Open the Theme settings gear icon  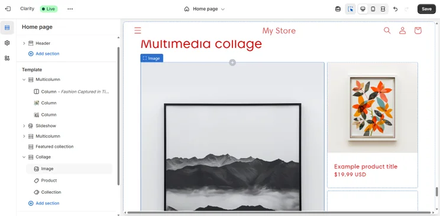click(7, 43)
